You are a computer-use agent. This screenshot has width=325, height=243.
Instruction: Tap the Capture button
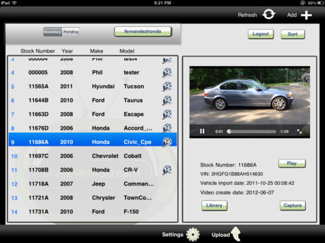click(x=292, y=205)
